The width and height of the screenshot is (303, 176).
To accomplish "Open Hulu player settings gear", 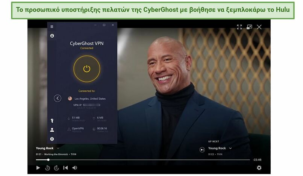I will 259,168.
